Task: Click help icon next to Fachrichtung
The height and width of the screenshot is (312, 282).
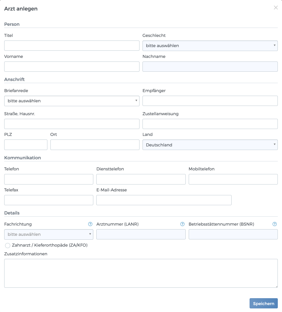Action: coord(90,224)
